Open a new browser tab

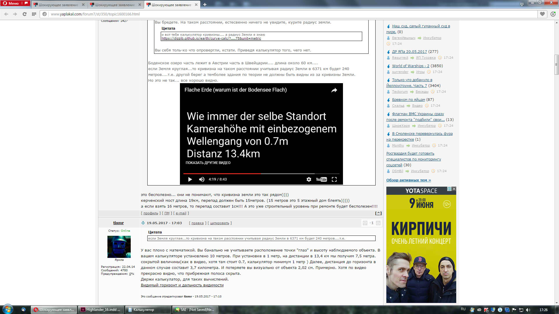click(x=205, y=5)
